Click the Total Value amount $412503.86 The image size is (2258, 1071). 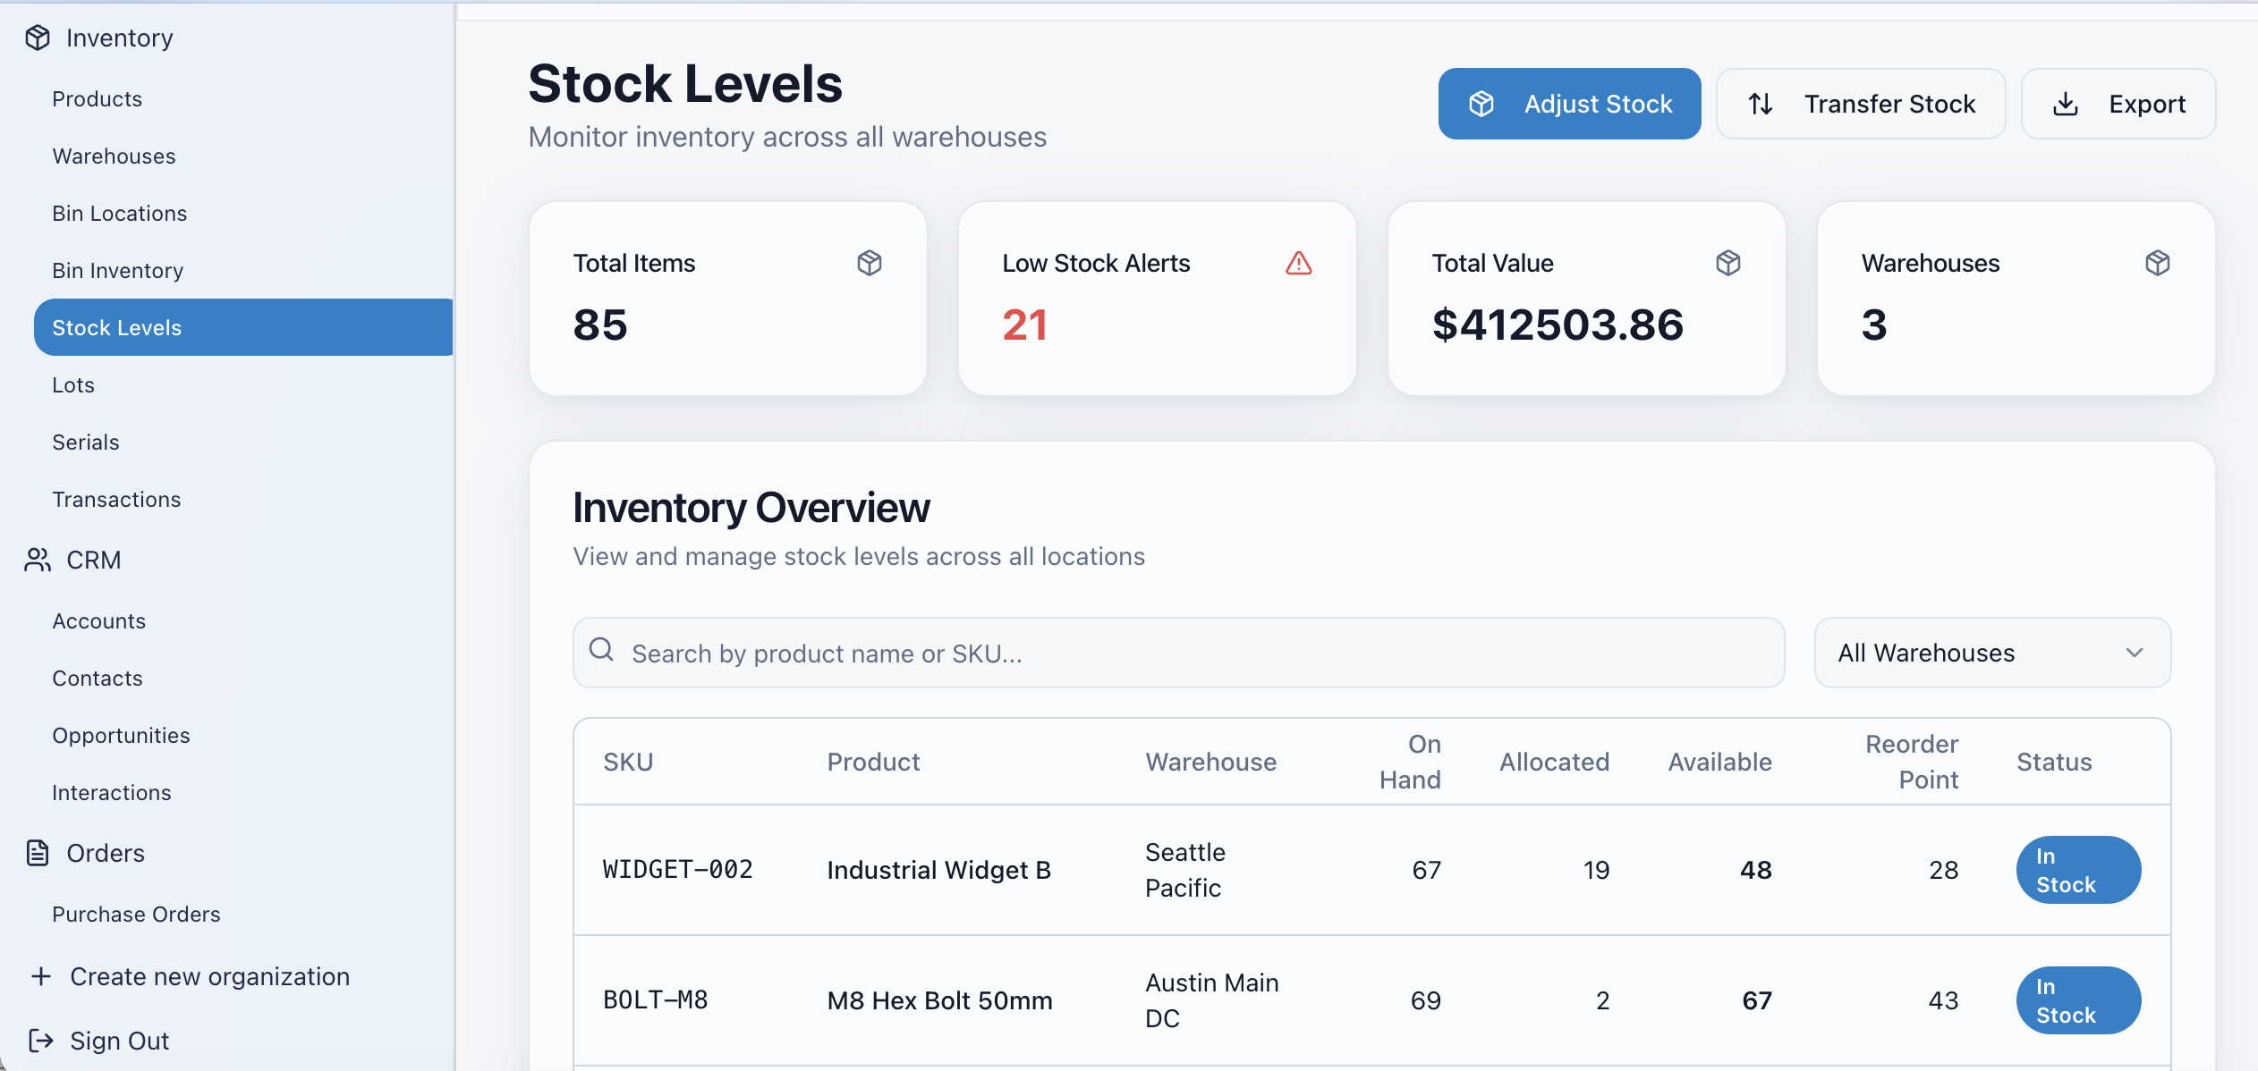1558,325
